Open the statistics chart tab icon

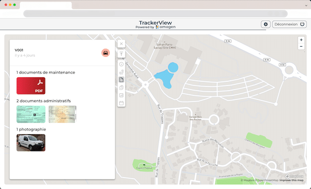click(121, 95)
